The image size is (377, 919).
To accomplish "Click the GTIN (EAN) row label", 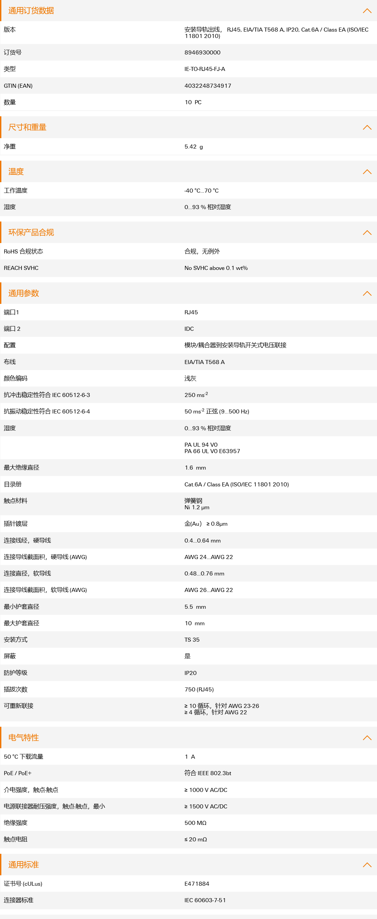I will point(18,86).
